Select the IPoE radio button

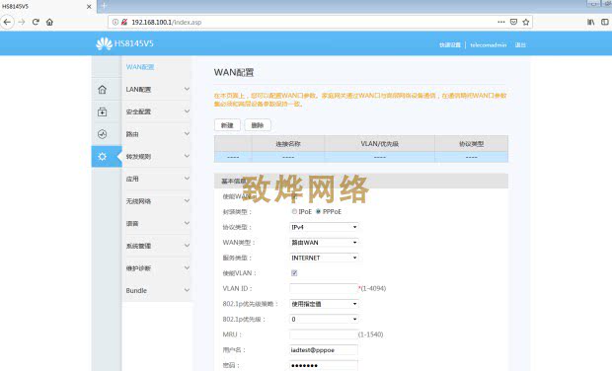[x=294, y=211]
